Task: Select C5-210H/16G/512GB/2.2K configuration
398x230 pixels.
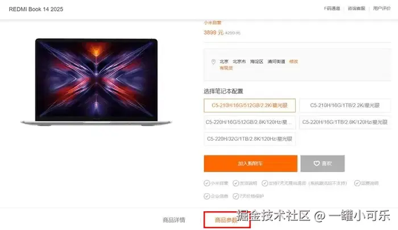Action: click(250, 106)
